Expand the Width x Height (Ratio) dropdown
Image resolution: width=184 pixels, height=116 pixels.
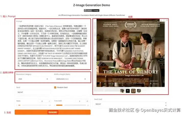(x=71, y=79)
